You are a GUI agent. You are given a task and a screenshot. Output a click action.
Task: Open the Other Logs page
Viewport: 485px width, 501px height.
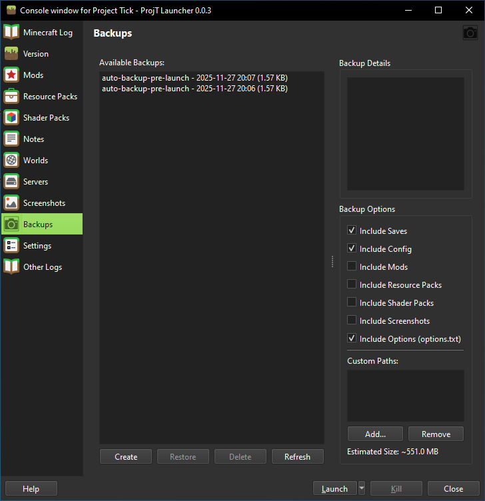coord(42,266)
